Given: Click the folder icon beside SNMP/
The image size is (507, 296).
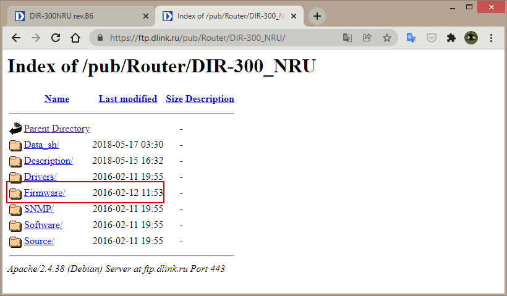Looking at the screenshot, I should click(15, 209).
